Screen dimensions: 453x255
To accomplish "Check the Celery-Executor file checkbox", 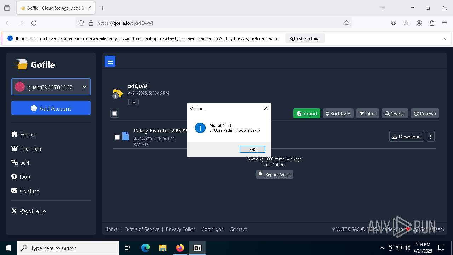I will (117, 137).
